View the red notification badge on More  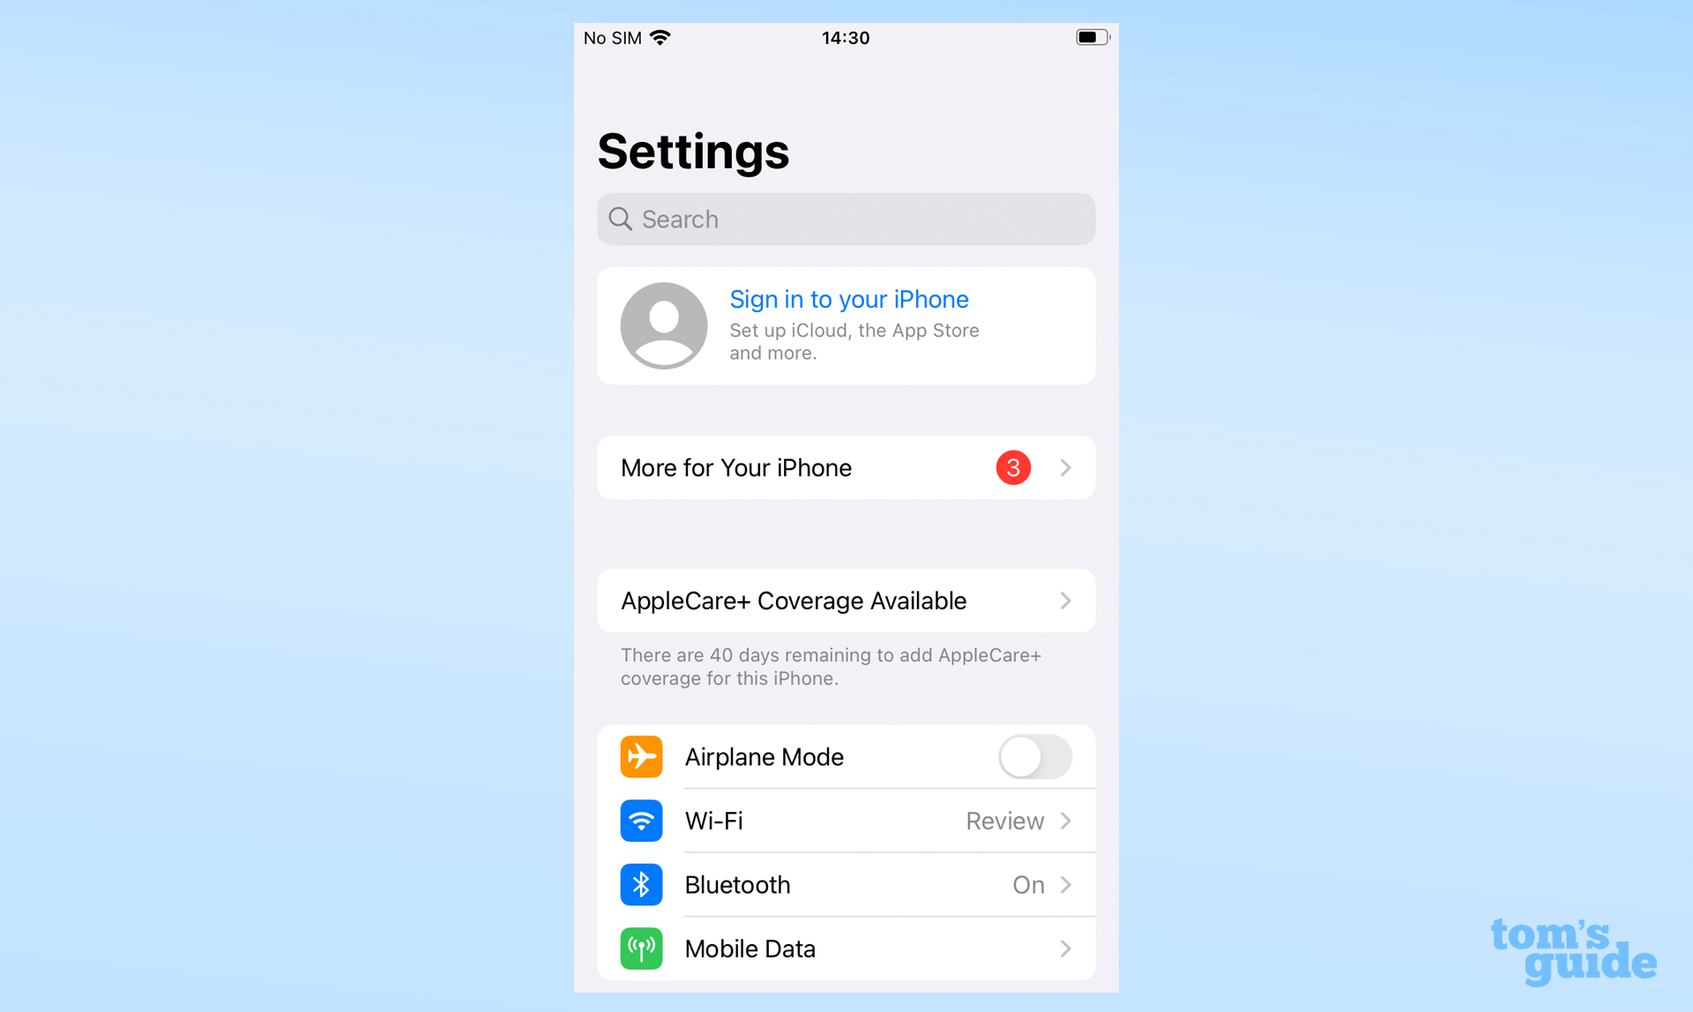pyautogui.click(x=1011, y=467)
